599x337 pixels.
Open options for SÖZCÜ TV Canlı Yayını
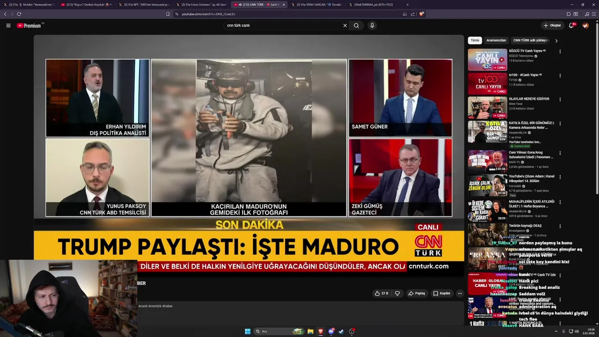(x=560, y=51)
